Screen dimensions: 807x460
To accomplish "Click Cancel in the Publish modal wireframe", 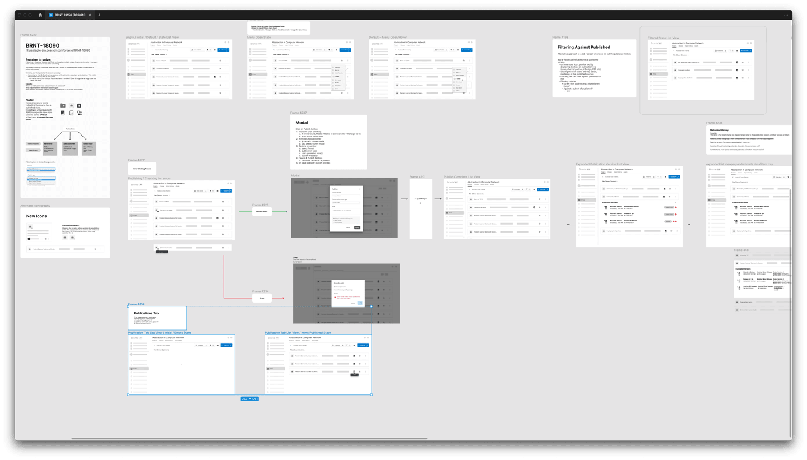I will tap(348, 227).
